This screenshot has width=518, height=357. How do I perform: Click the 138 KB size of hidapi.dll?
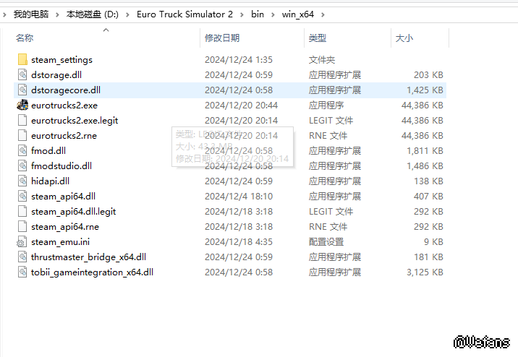coord(428,181)
